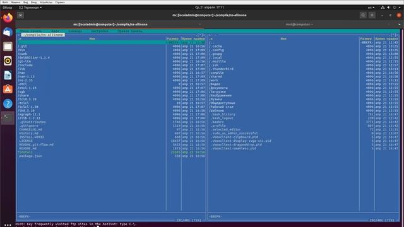The width and height of the screenshot is (404, 227).
Task: Open the Files manager dock icon
Action: [8, 47]
